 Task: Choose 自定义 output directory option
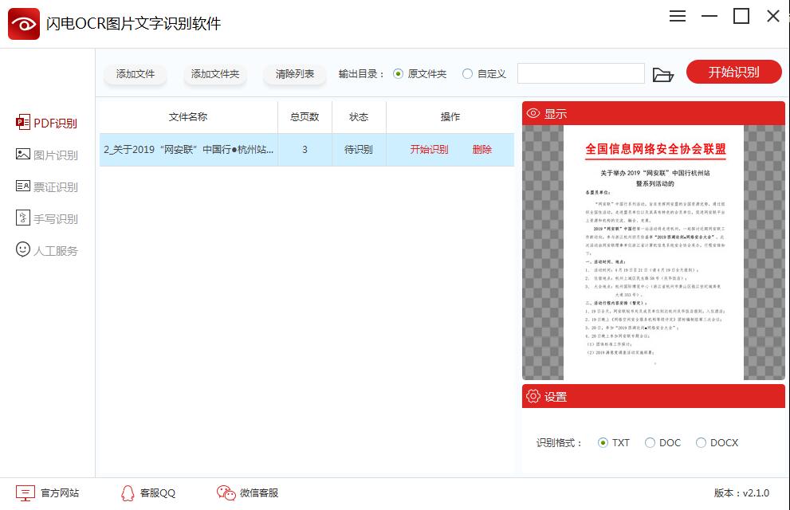(469, 73)
